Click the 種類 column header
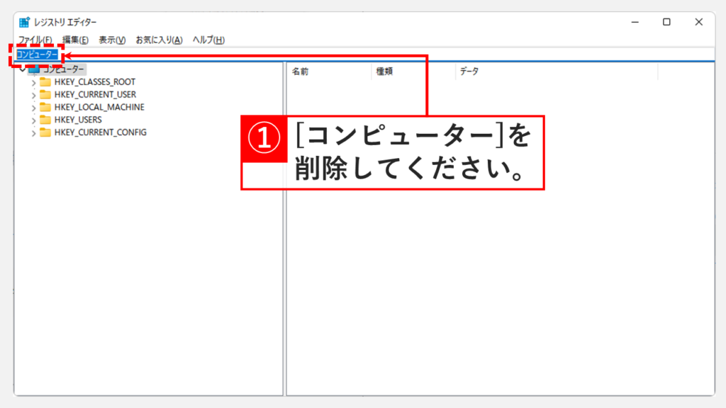Viewport: 726px width, 408px height. [413, 72]
